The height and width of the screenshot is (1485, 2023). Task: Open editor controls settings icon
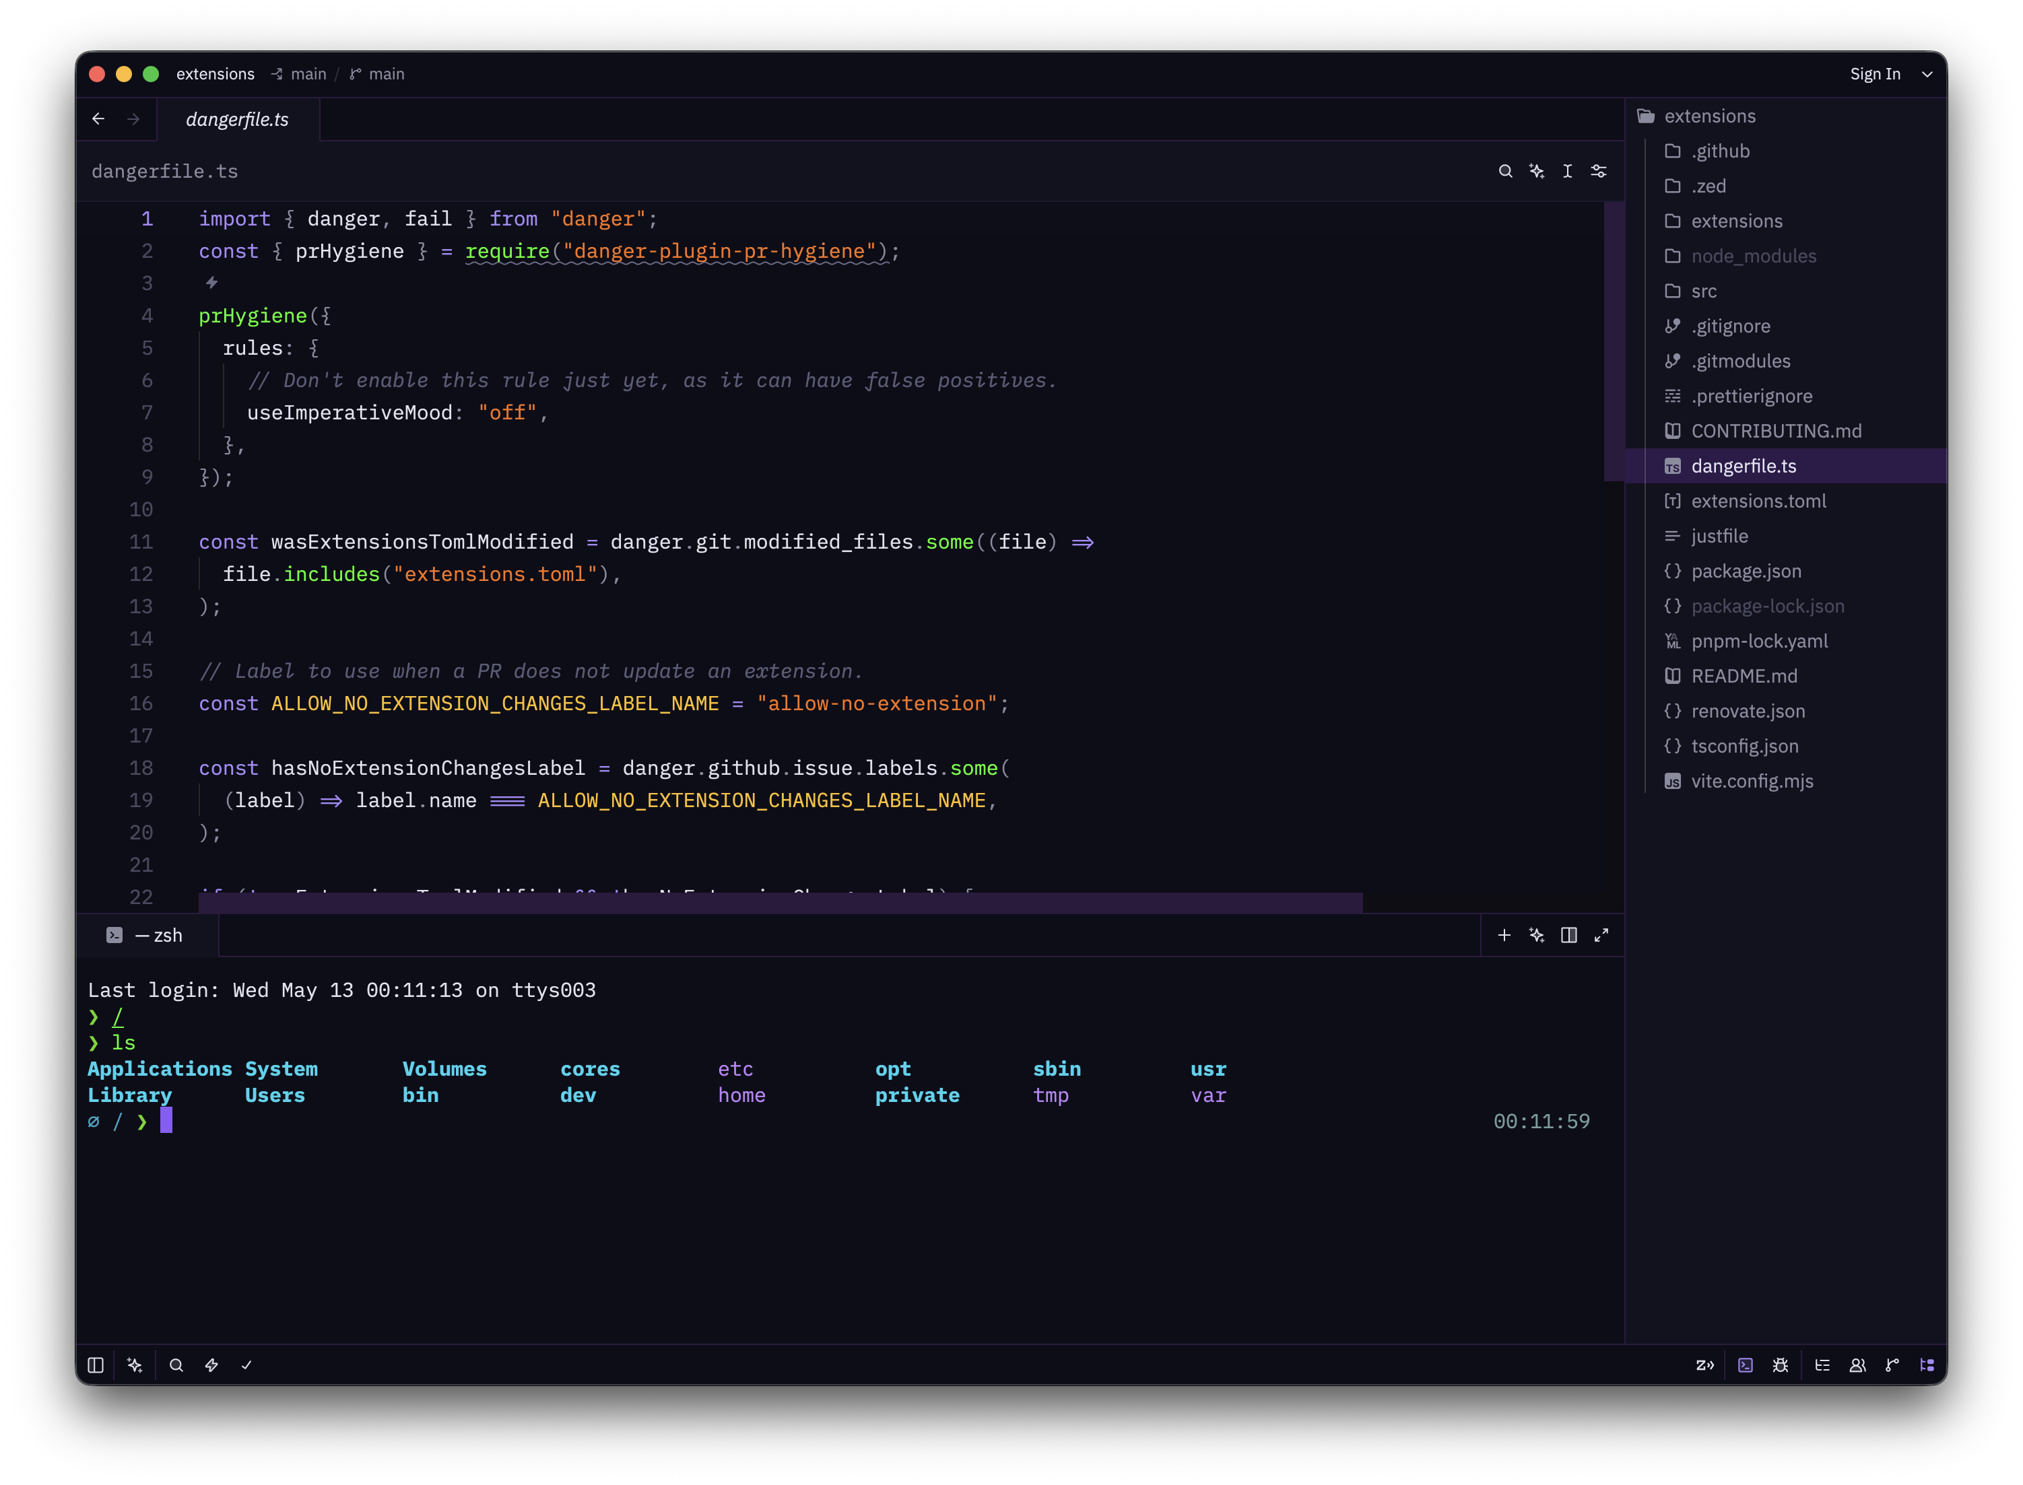[x=1599, y=171]
